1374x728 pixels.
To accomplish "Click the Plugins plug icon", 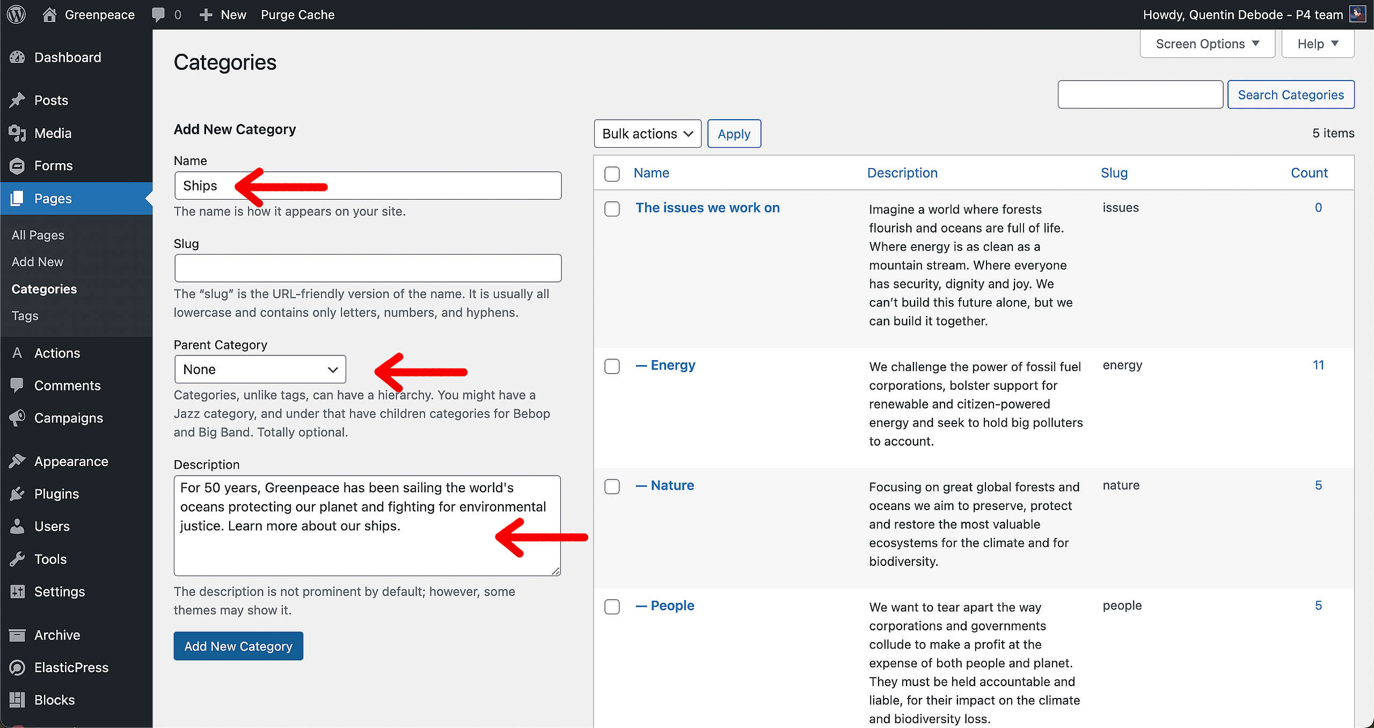I will click(17, 494).
